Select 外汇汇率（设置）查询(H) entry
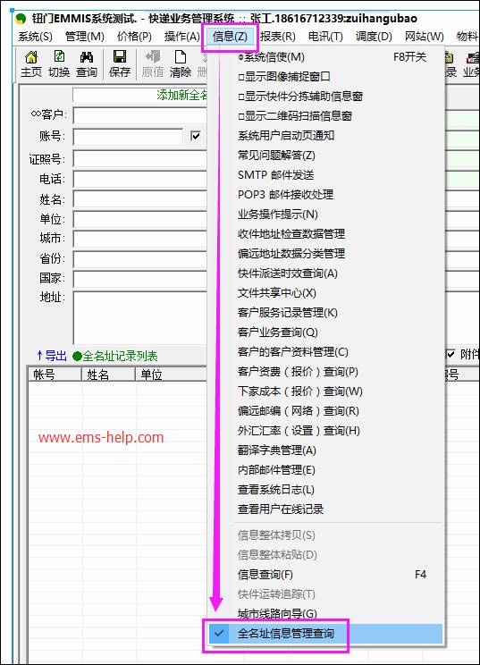The height and width of the screenshot is (665, 480). pos(299,431)
